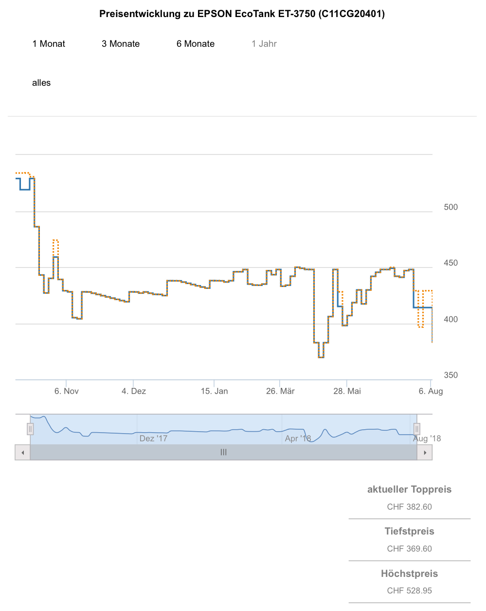
Task: Click the 4. Dez axis date
Action: point(134,391)
